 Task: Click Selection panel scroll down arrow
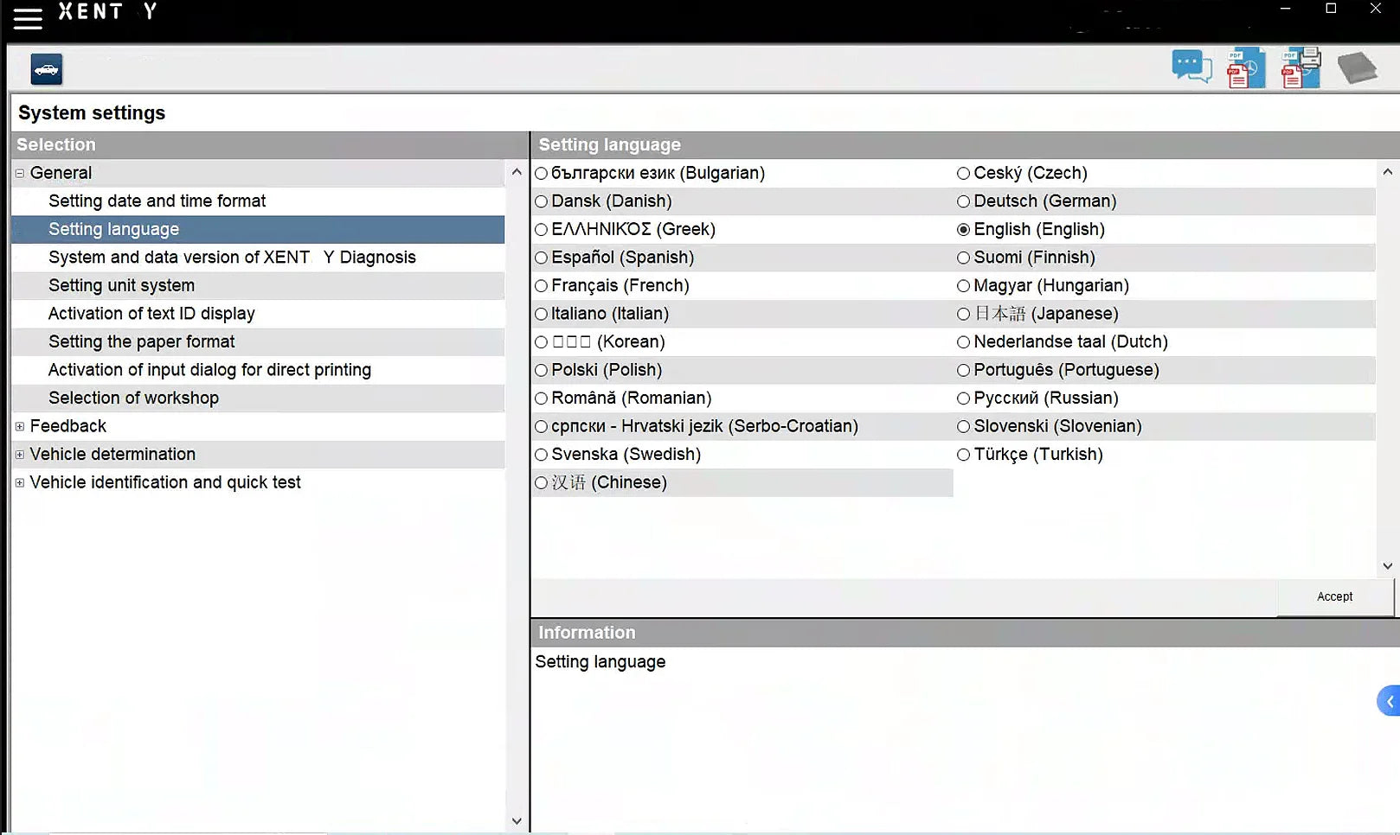(x=517, y=821)
